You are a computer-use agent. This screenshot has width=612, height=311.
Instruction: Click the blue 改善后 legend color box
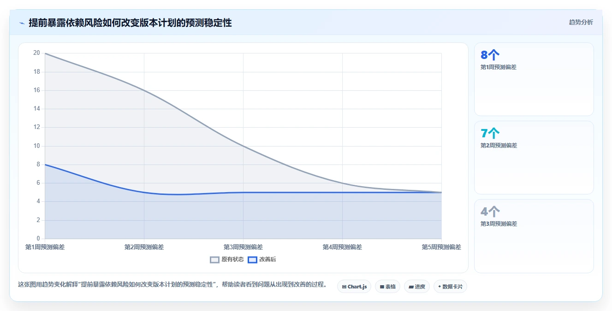(x=252, y=259)
